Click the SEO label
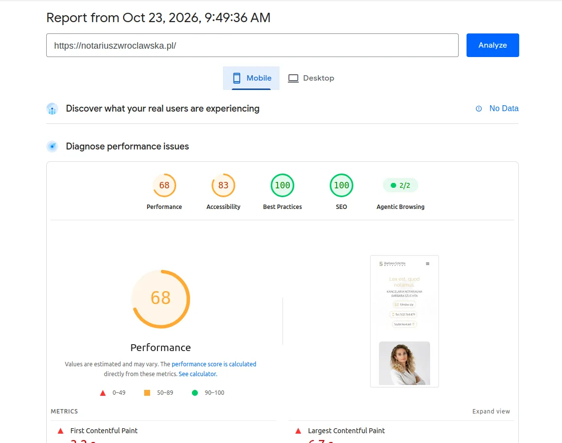The height and width of the screenshot is (443, 562). click(341, 207)
